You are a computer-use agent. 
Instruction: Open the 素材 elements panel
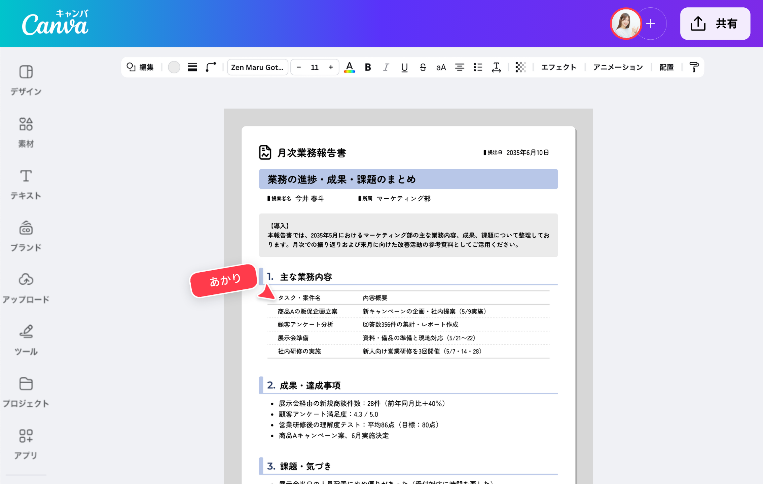tap(26, 133)
